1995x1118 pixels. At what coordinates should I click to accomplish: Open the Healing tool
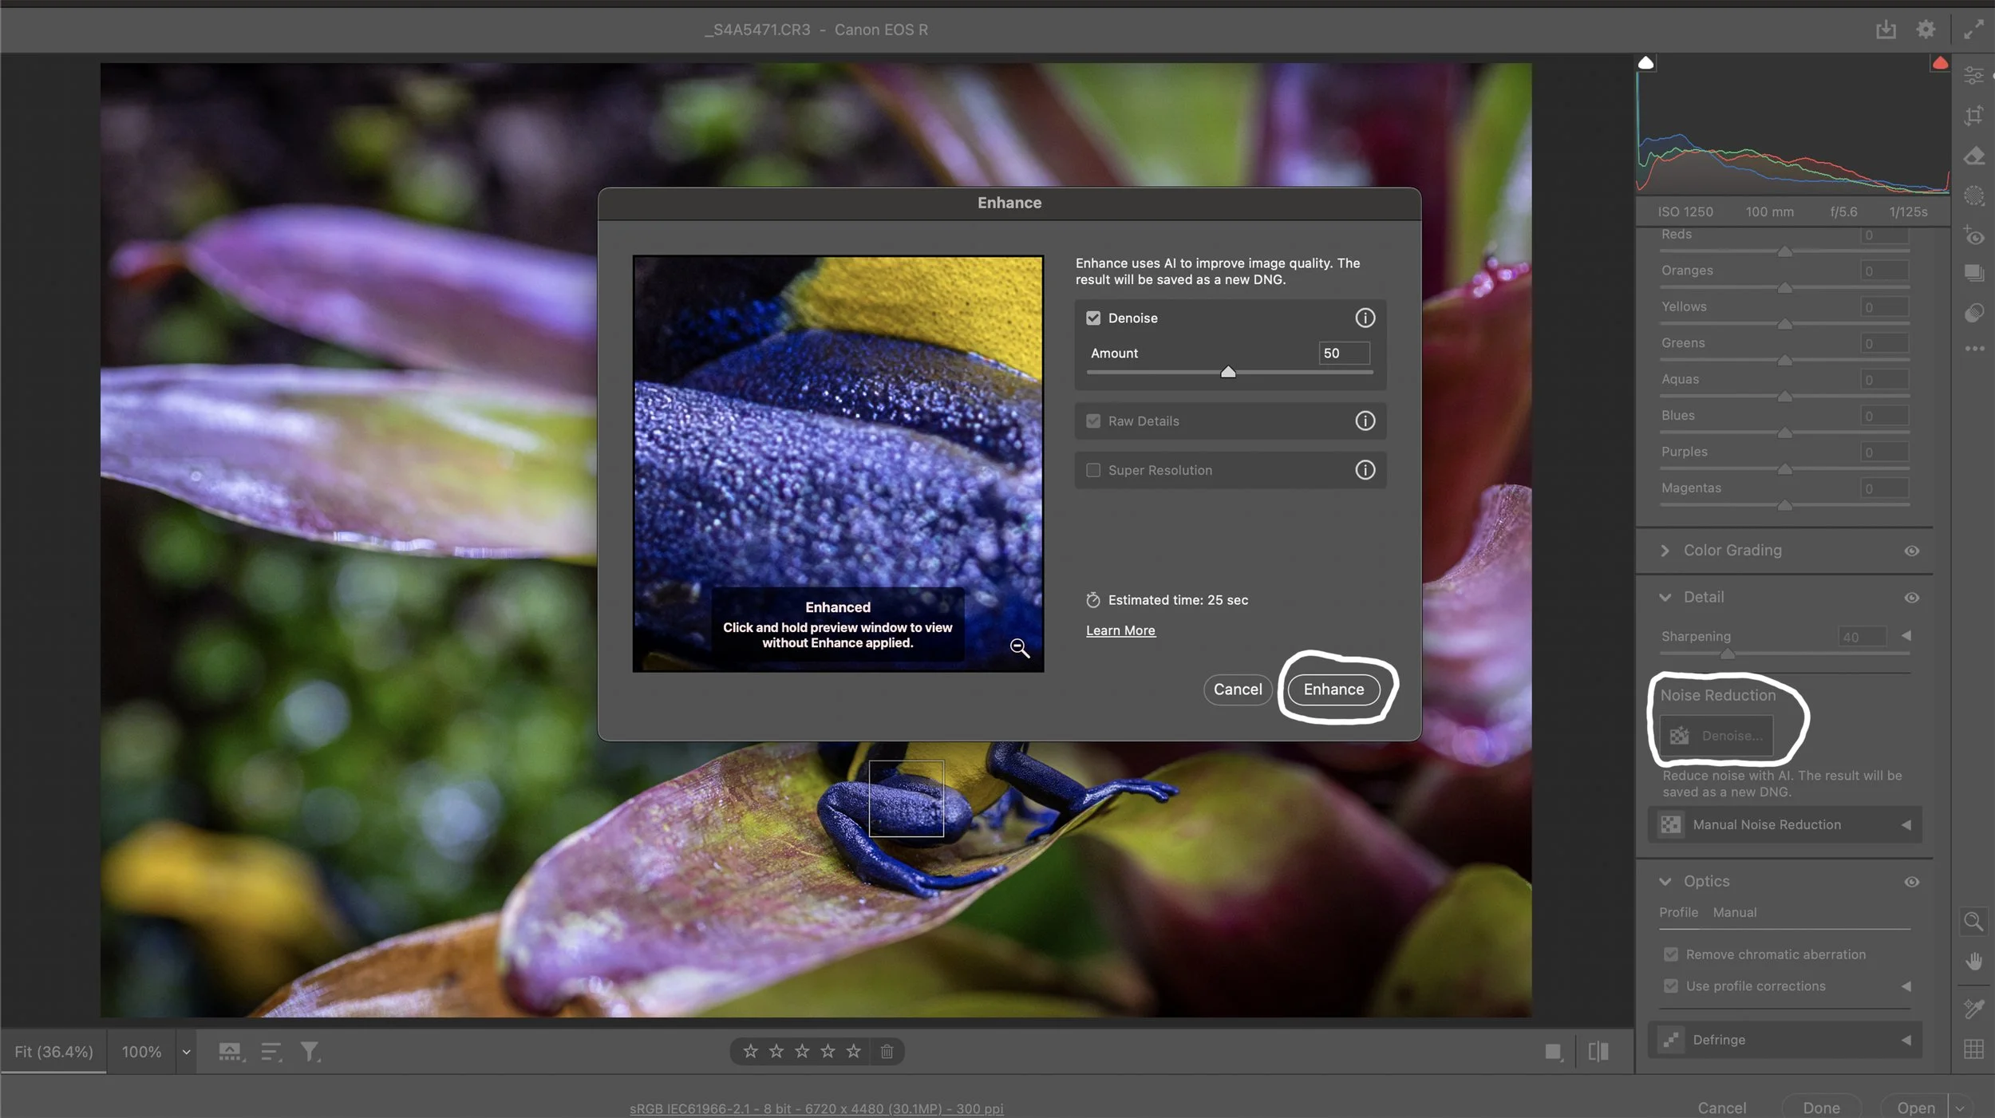(x=1975, y=156)
